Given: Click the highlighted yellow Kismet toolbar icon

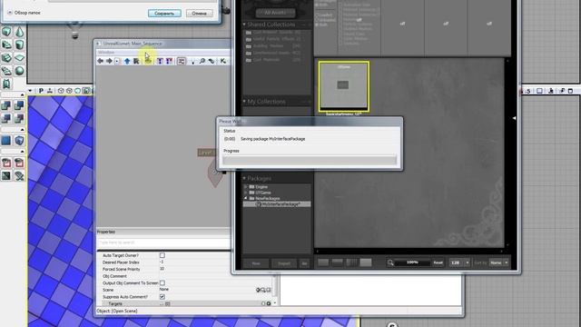Looking at the screenshot, I should pos(148,61).
